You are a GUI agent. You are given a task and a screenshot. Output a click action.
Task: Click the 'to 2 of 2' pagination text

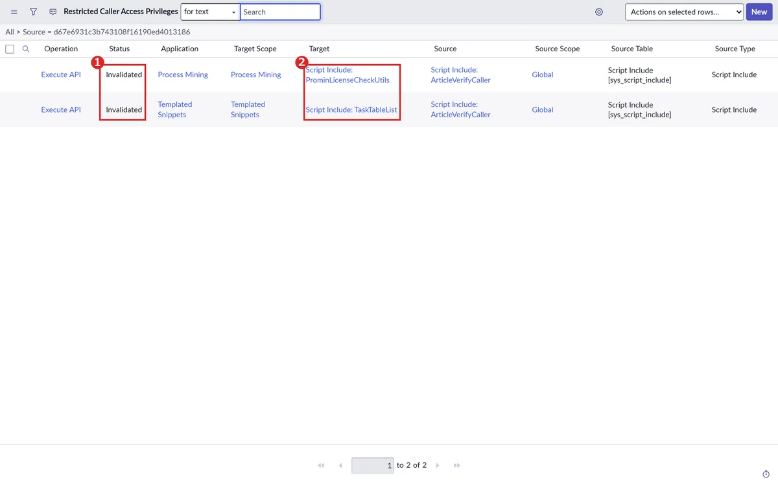tap(412, 465)
